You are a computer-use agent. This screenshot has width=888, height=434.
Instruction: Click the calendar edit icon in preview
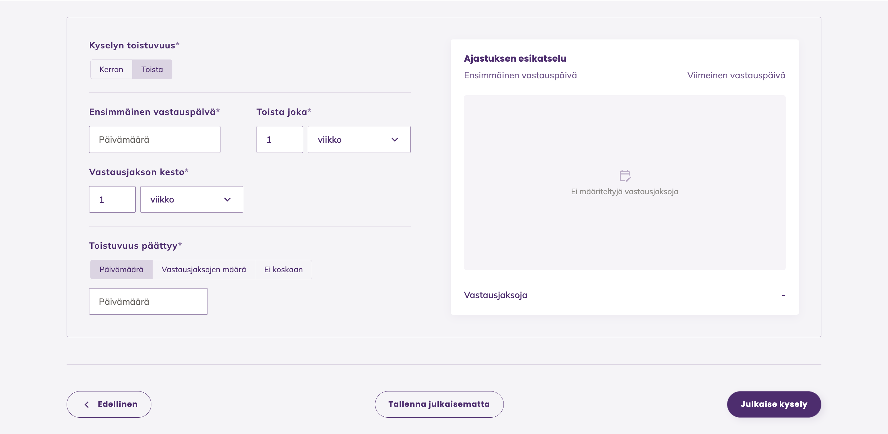[x=625, y=176]
